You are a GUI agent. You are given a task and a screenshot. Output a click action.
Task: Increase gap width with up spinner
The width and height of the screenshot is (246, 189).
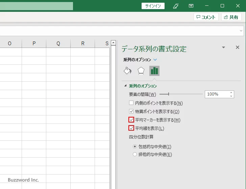pyautogui.click(x=231, y=92)
